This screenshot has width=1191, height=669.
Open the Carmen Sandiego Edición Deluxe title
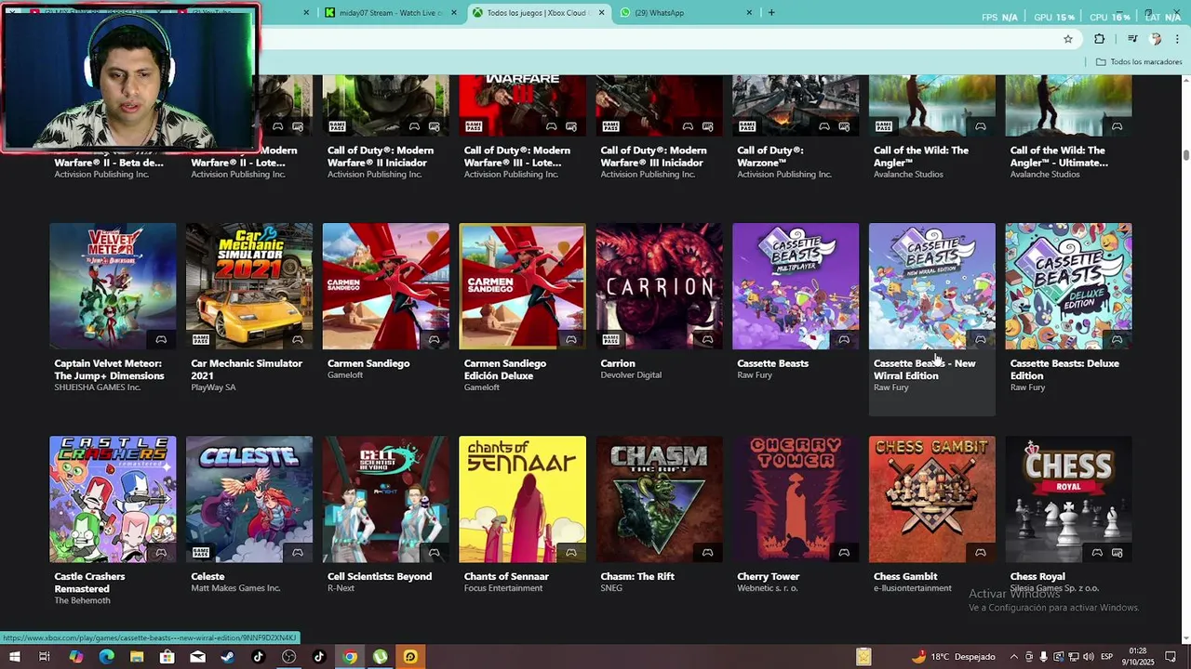pos(505,370)
